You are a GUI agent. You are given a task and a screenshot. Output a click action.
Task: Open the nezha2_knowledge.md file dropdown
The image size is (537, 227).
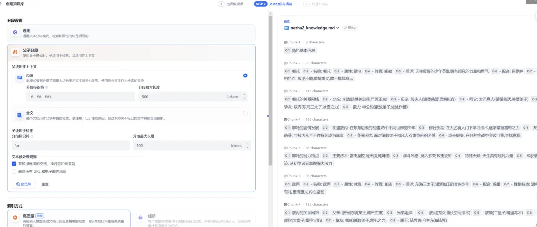338,28
